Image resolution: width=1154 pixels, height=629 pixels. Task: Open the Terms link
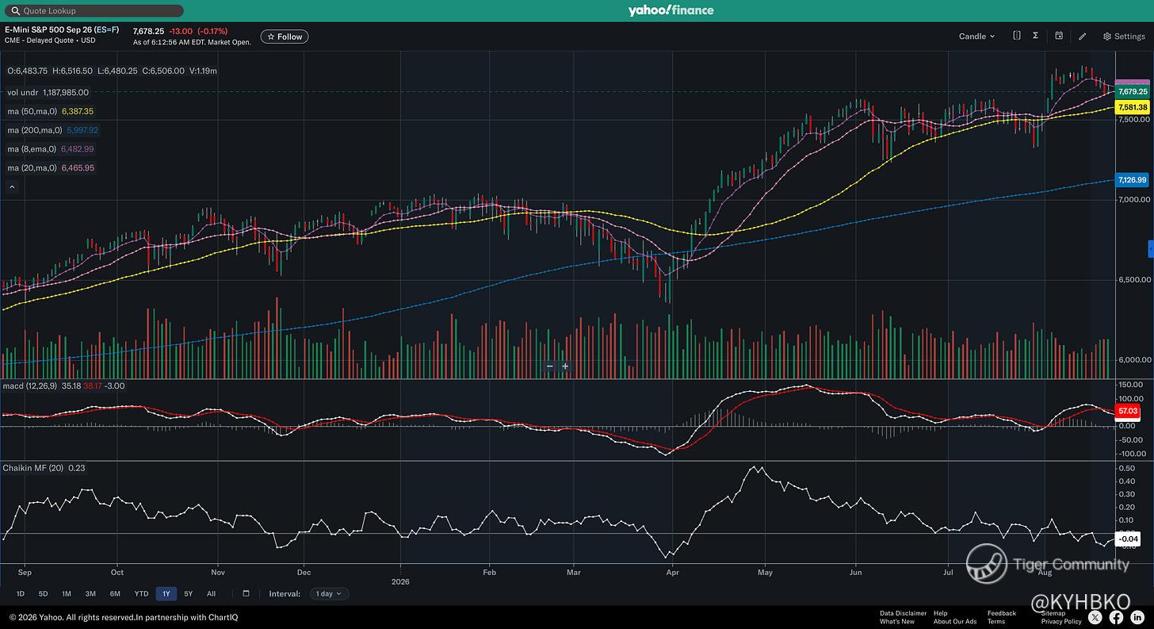[x=996, y=621]
